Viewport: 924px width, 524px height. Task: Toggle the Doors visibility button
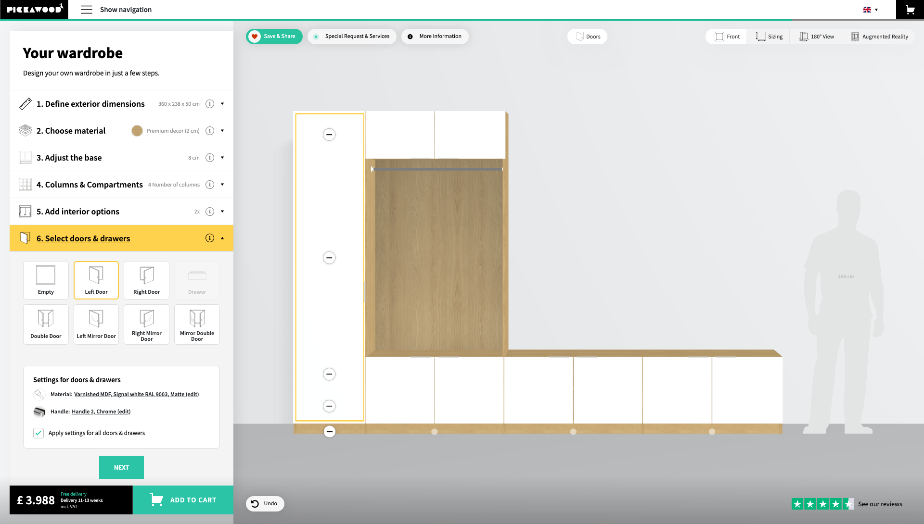[588, 37]
